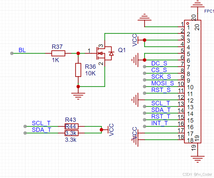Select the 'R36' designator text
Image resolution: width=214 pixels, height=178 pixels.
(x=90, y=67)
